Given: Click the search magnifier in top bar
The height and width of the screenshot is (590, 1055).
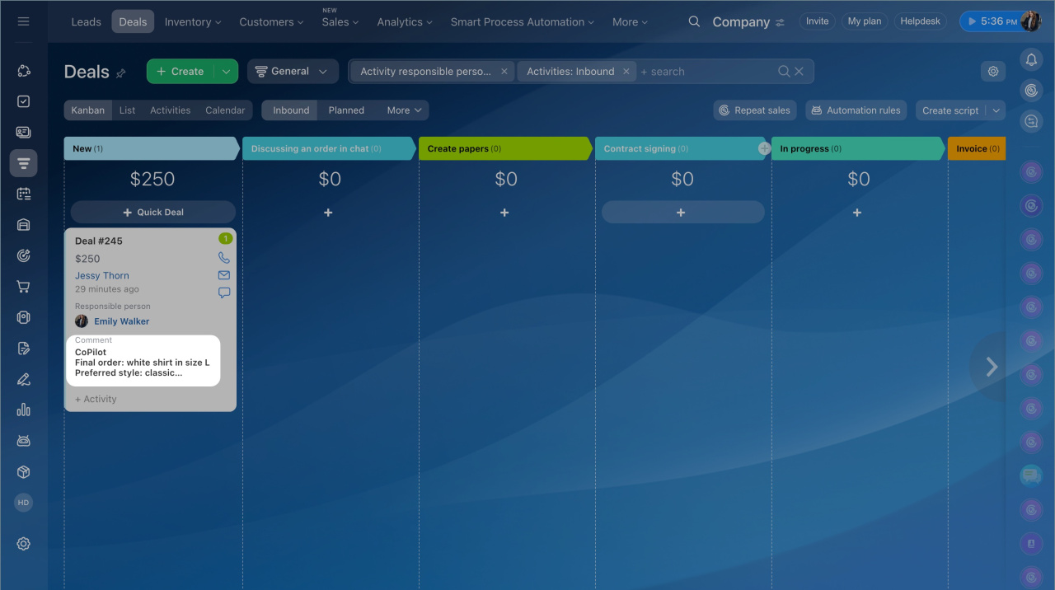Looking at the screenshot, I should tap(694, 22).
